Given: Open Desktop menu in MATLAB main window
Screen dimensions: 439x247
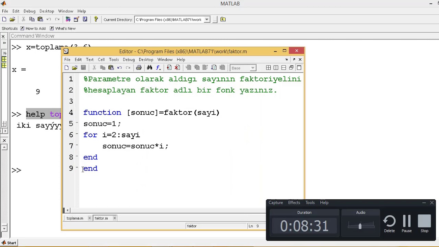Looking at the screenshot, I should [x=47, y=11].
